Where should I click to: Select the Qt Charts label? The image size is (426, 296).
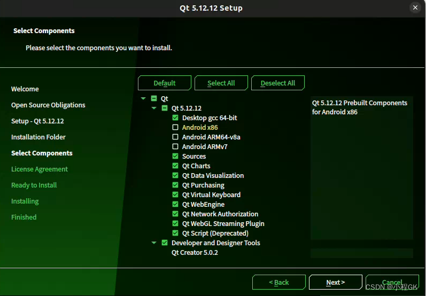pos(196,166)
